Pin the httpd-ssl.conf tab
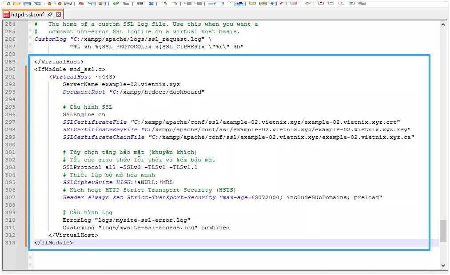 click(x=50, y=14)
